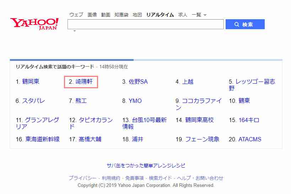Open trending keyword 佐野SA
The image size is (291, 194).
138,82
